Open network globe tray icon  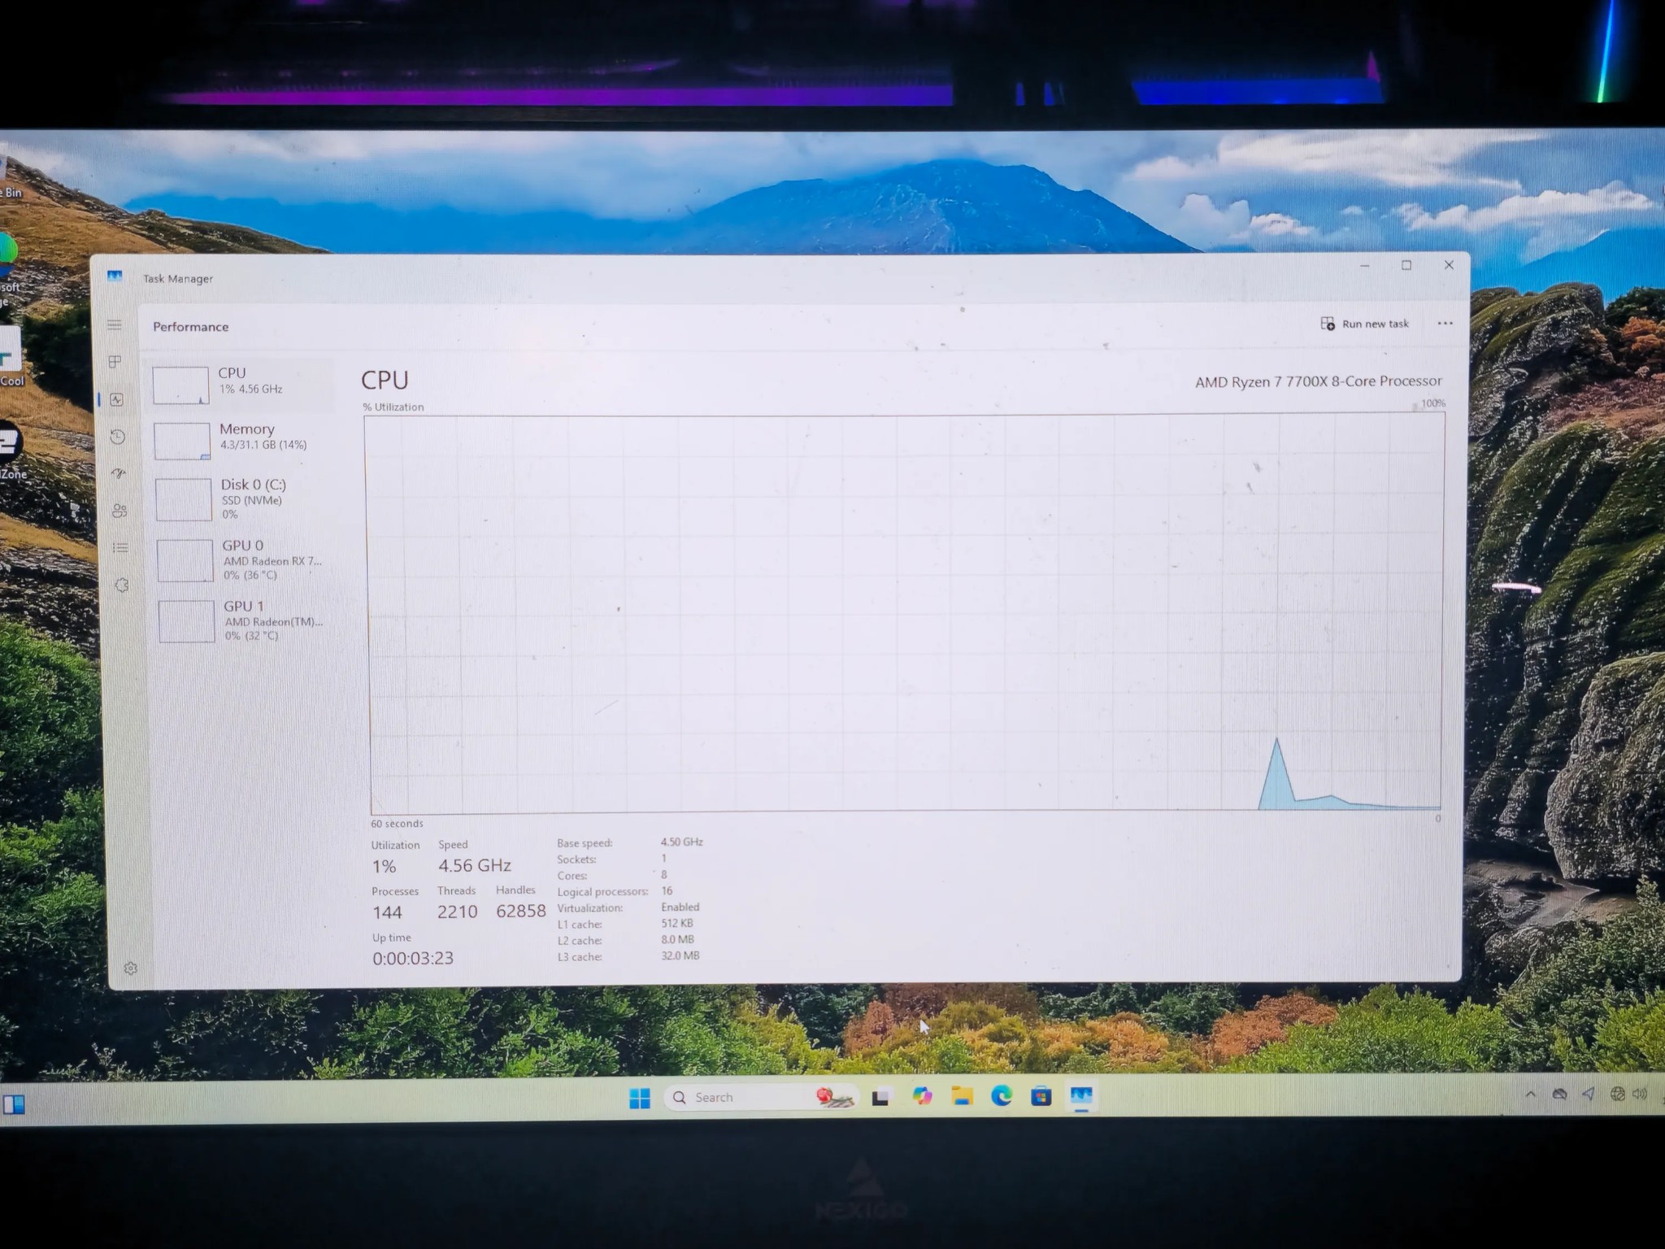(1617, 1095)
